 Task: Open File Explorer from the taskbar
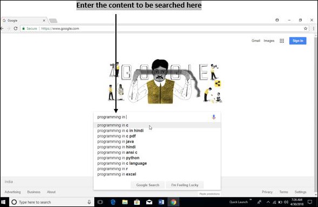click(x=125, y=202)
